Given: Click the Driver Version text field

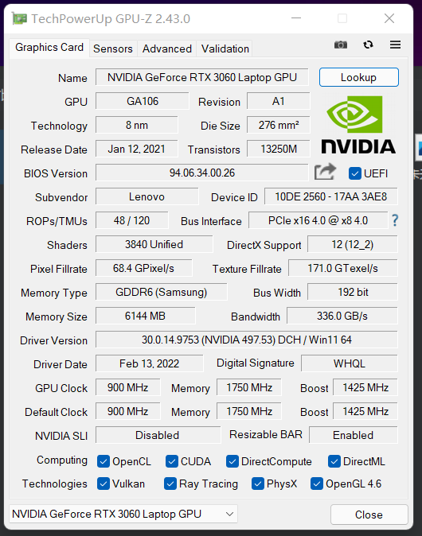Looking at the screenshot, I should click(246, 340).
